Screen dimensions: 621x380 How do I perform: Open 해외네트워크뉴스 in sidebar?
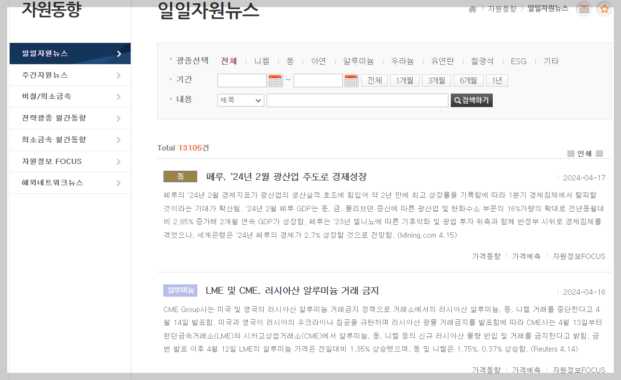pyautogui.click(x=70, y=183)
